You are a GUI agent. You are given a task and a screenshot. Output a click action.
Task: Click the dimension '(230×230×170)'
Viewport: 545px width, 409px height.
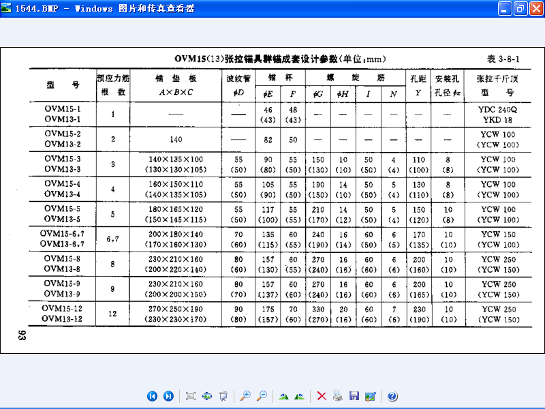click(x=176, y=319)
